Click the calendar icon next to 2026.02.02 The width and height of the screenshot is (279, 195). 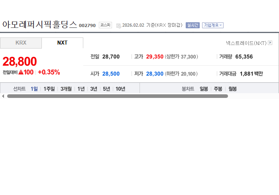pos(118,25)
